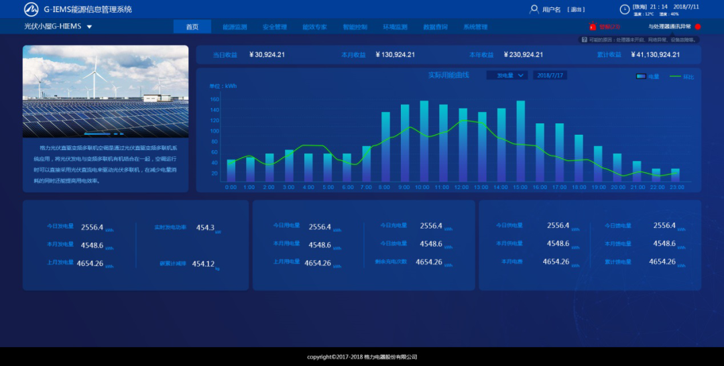This screenshot has width=724, height=366.
Task: Click the red communication error indicator
Action: pyautogui.click(x=698, y=27)
